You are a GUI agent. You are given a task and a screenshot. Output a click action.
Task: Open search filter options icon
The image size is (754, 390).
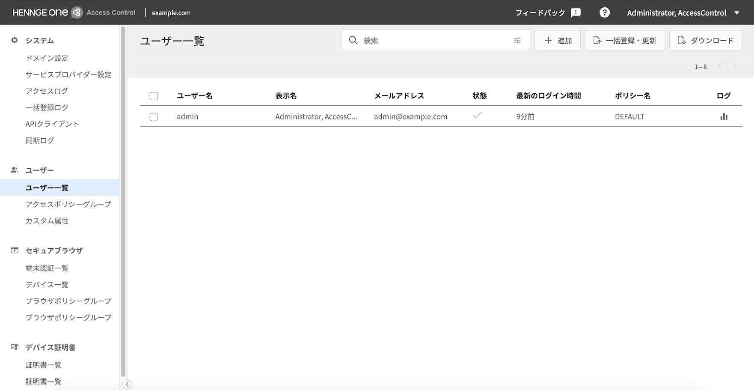coord(517,40)
